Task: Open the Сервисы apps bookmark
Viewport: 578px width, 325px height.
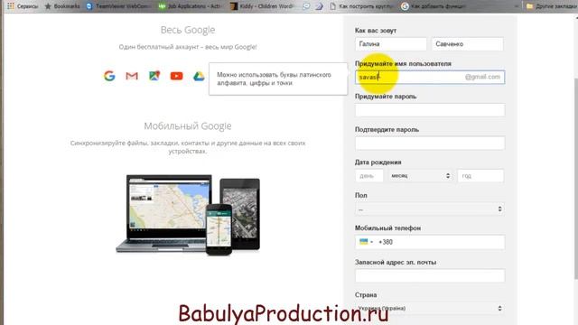Action: pos(23,6)
